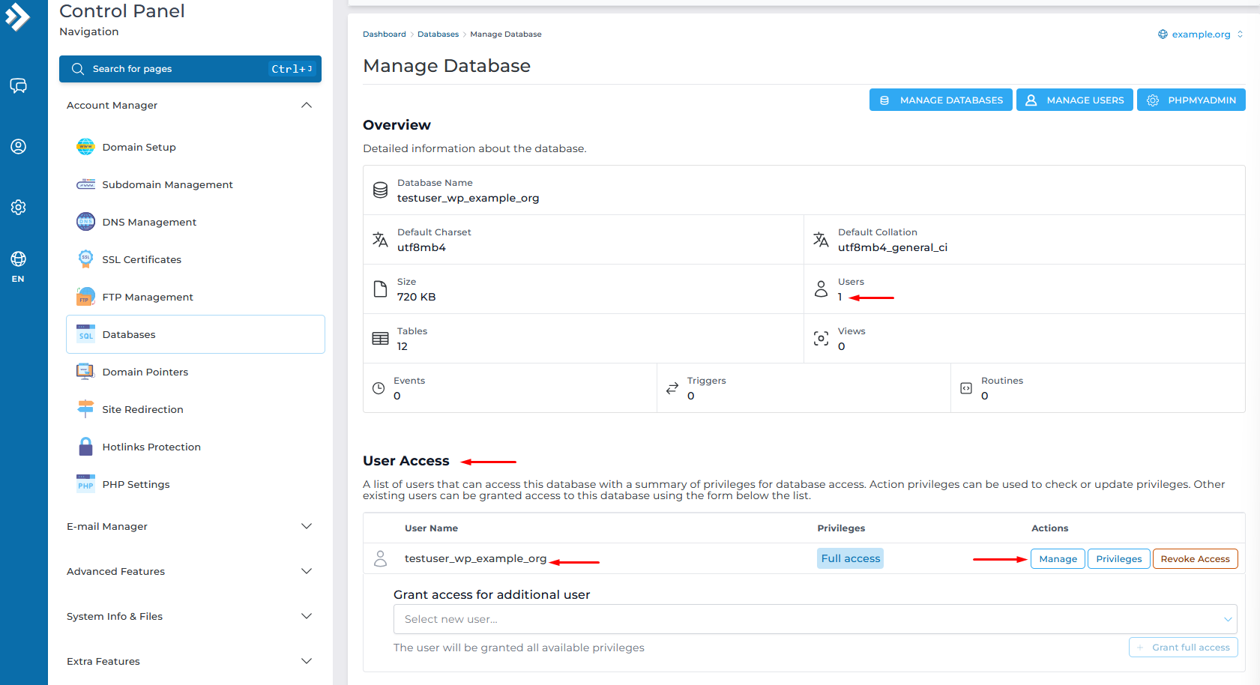Open the Select new user dropdown
The height and width of the screenshot is (685, 1260).
(814, 619)
